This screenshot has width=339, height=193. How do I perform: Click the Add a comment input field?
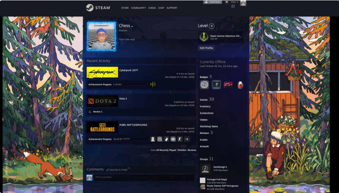pos(144,178)
